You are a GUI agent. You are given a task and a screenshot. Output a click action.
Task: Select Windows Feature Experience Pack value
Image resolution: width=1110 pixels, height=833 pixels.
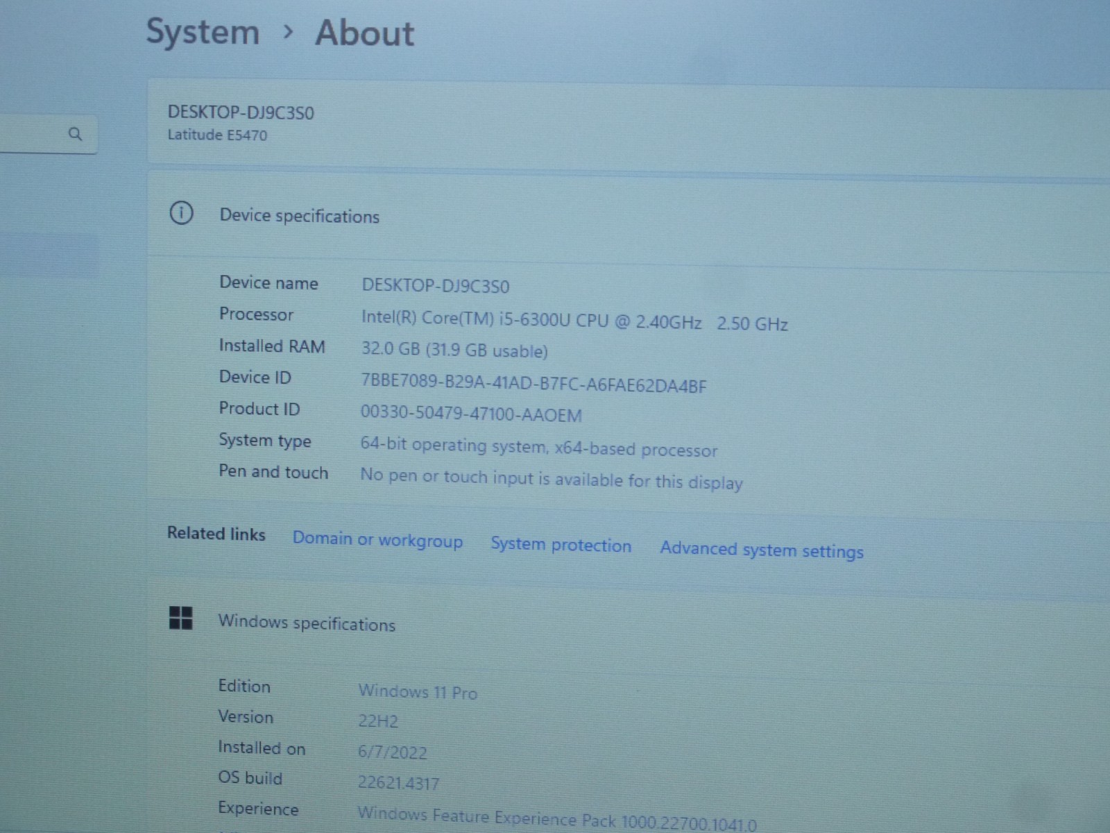[557, 818]
